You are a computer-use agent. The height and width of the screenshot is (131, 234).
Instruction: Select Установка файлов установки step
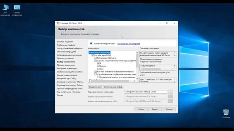tap(69, 55)
